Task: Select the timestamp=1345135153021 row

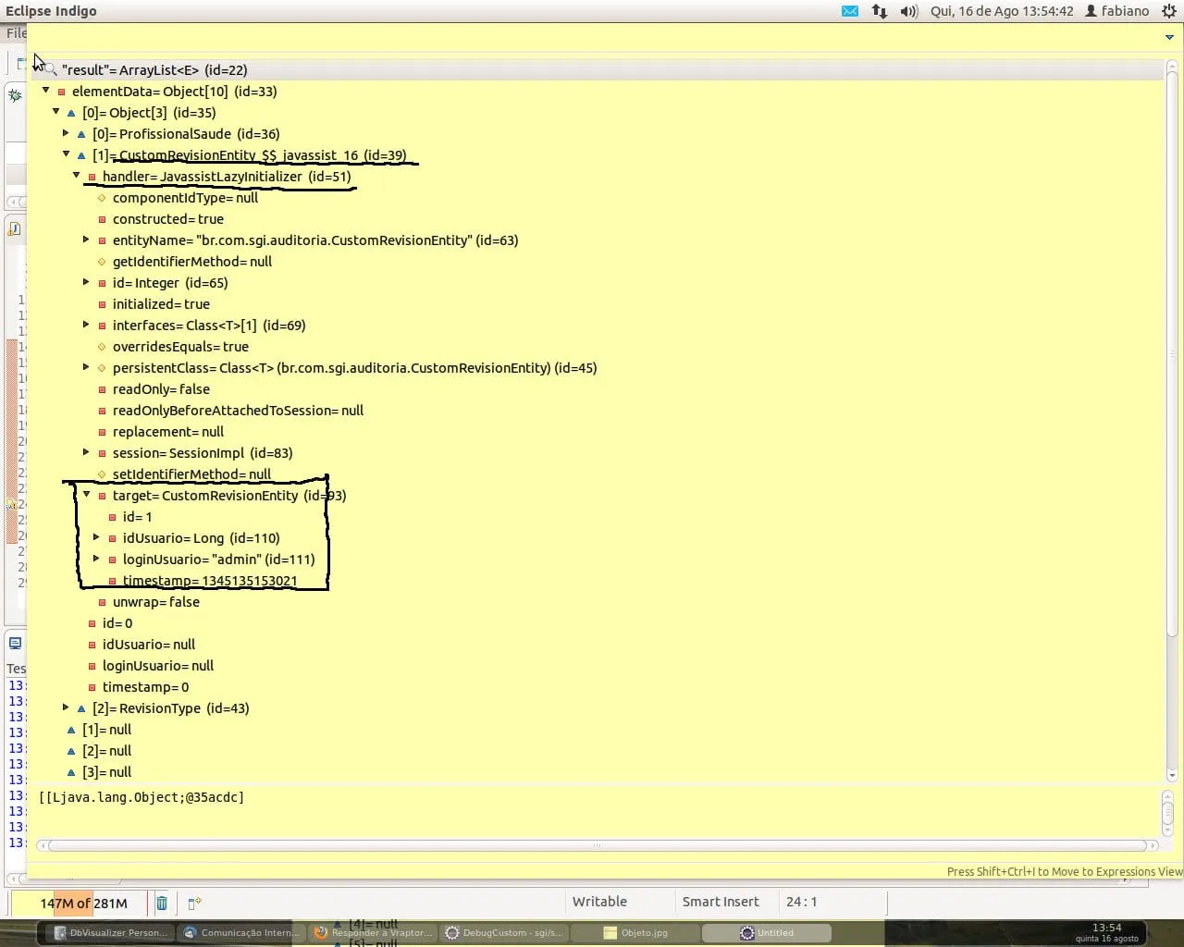Action: click(210, 581)
